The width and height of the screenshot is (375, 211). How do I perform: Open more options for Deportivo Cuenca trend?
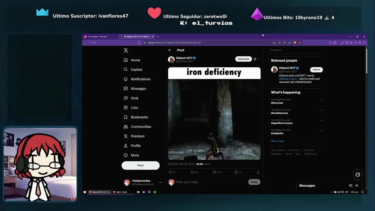pos(321,120)
